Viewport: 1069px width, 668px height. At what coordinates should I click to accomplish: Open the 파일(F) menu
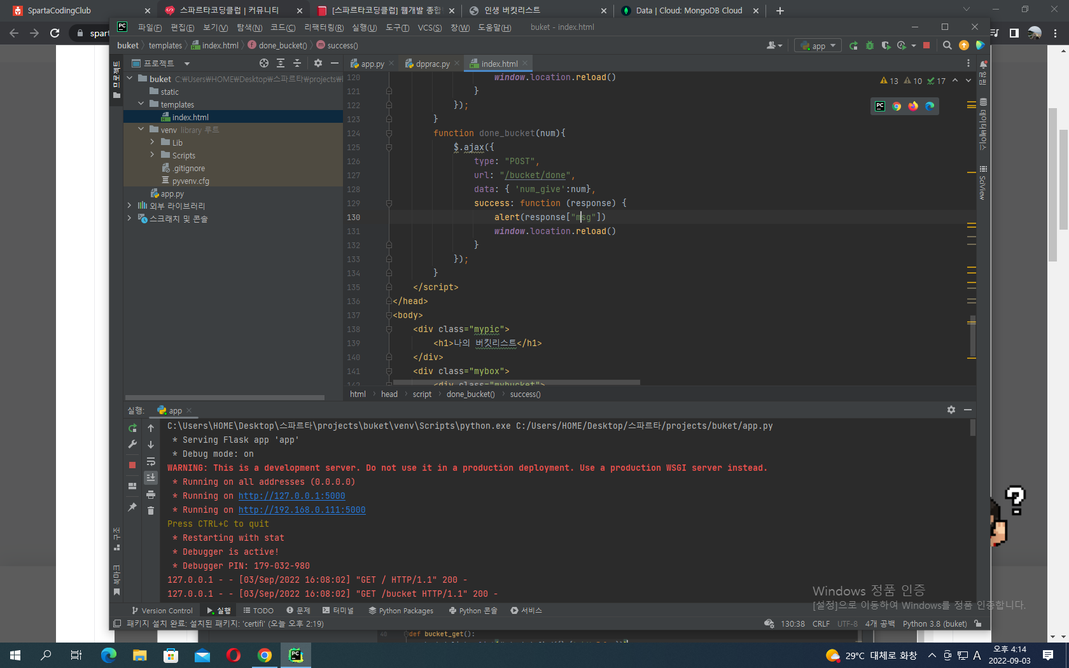(150, 27)
